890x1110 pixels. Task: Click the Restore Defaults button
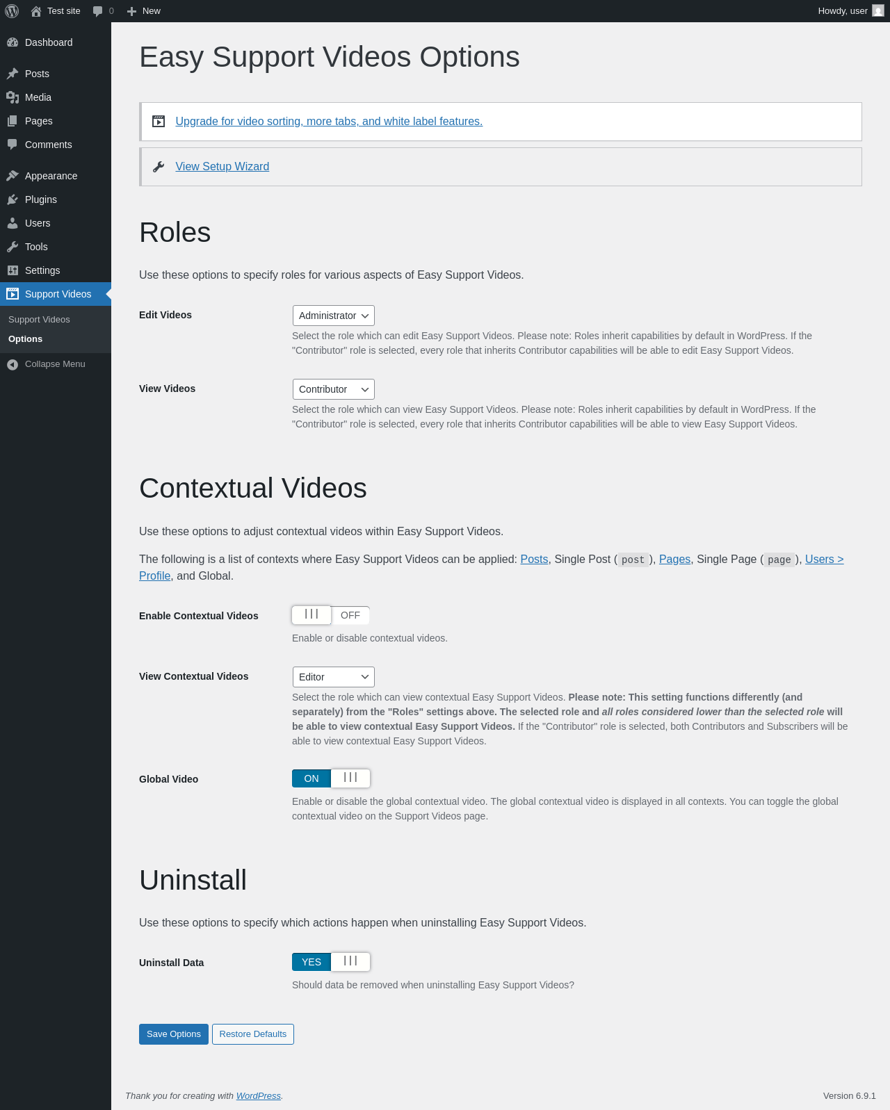click(x=253, y=1034)
